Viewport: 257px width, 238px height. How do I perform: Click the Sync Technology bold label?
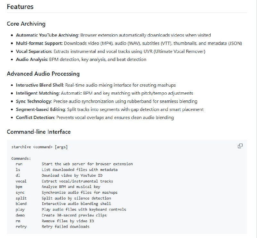point(34,101)
